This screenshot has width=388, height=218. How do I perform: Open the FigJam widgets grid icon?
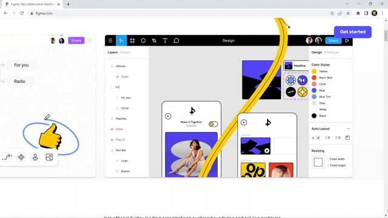(21, 157)
